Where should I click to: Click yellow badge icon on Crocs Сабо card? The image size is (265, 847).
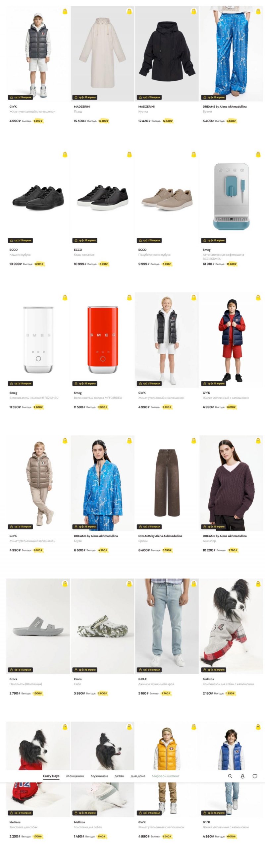pos(129,583)
